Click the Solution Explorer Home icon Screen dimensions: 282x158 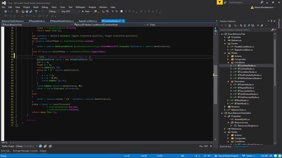(x=230, y=25)
